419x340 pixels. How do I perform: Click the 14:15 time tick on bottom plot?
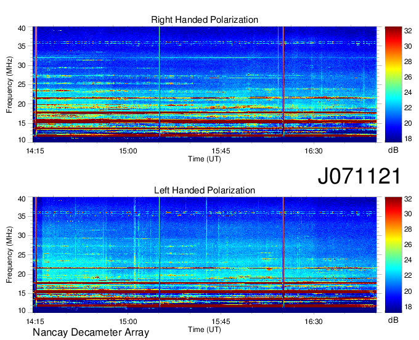click(35, 322)
